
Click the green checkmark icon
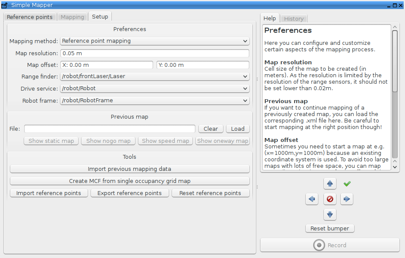pos(347,183)
